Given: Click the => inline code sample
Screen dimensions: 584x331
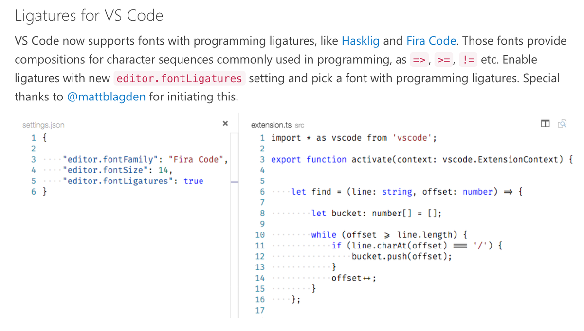Looking at the screenshot, I should [x=419, y=60].
